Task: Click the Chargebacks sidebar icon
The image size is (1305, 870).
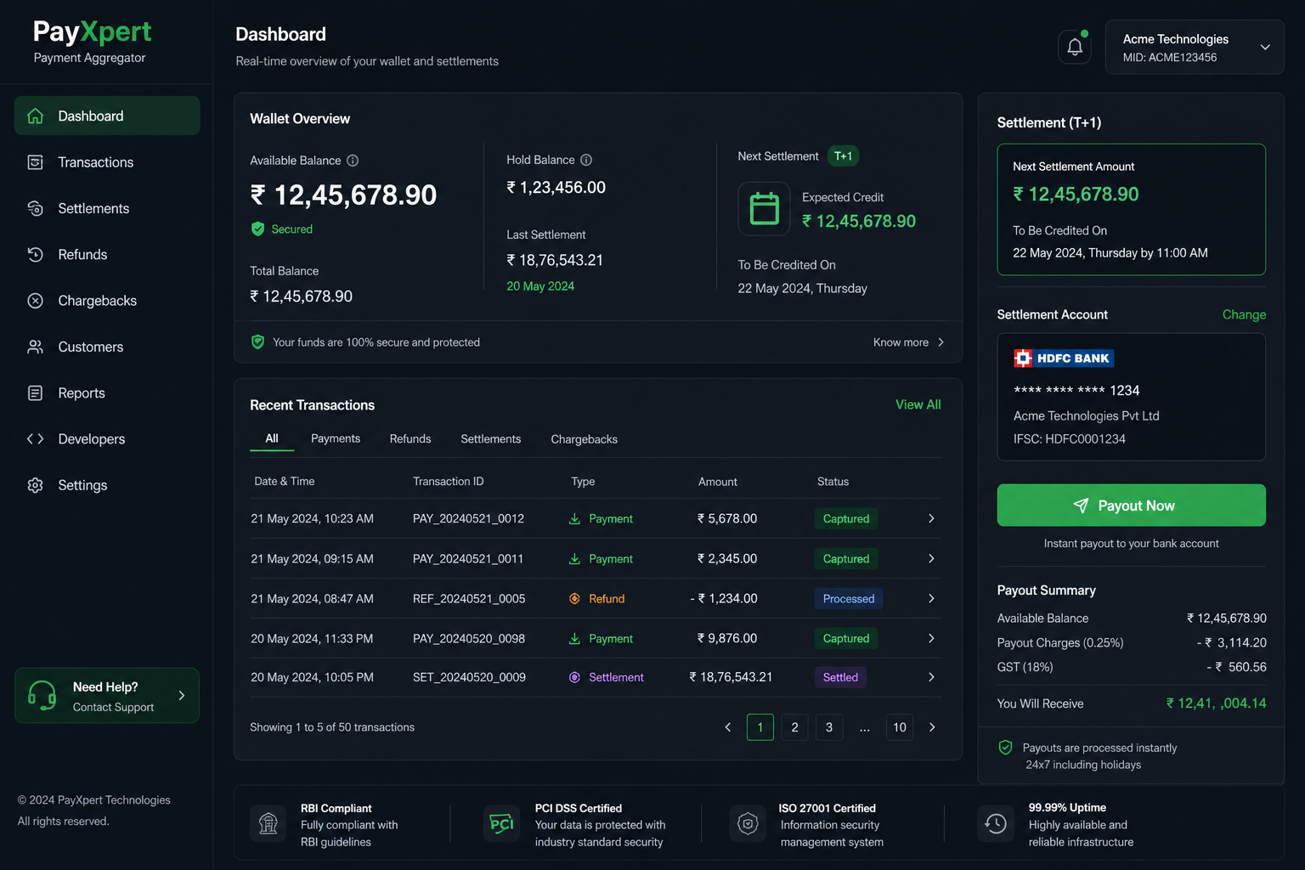Action: (x=35, y=301)
